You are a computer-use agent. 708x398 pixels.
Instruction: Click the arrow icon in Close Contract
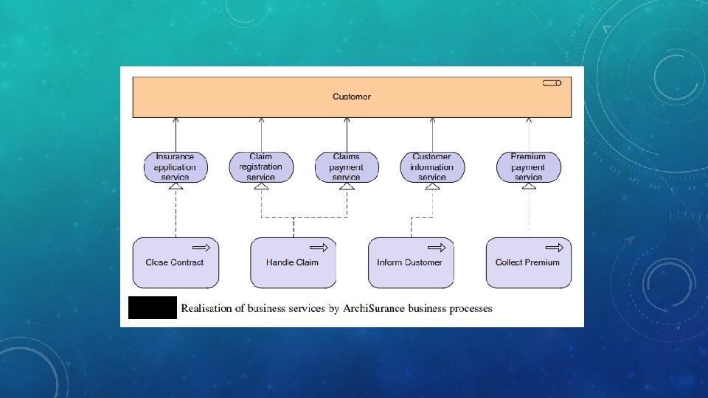201,248
